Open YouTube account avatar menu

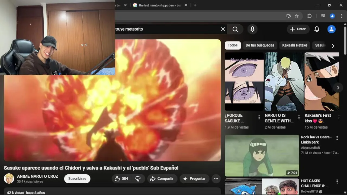[x=331, y=29]
